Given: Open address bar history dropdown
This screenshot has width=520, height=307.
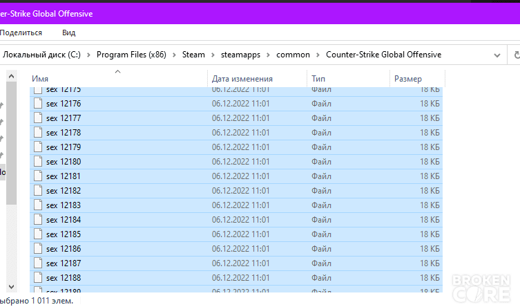Looking at the screenshot, I should coord(497,55).
